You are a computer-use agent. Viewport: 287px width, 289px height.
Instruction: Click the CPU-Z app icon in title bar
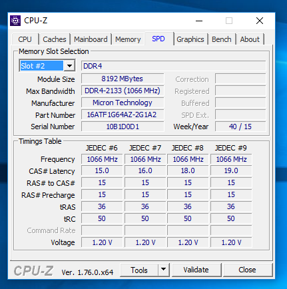pos(15,21)
